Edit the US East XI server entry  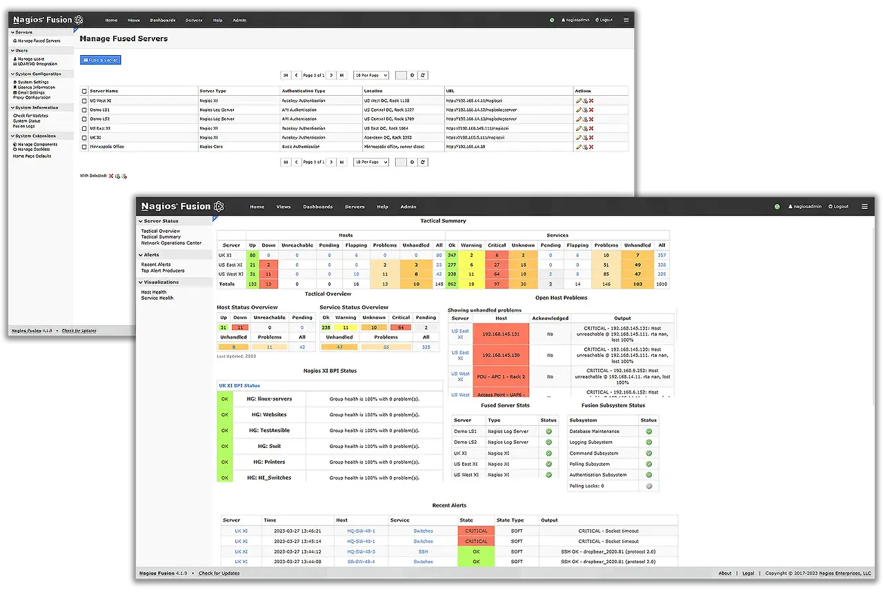pyautogui.click(x=579, y=128)
